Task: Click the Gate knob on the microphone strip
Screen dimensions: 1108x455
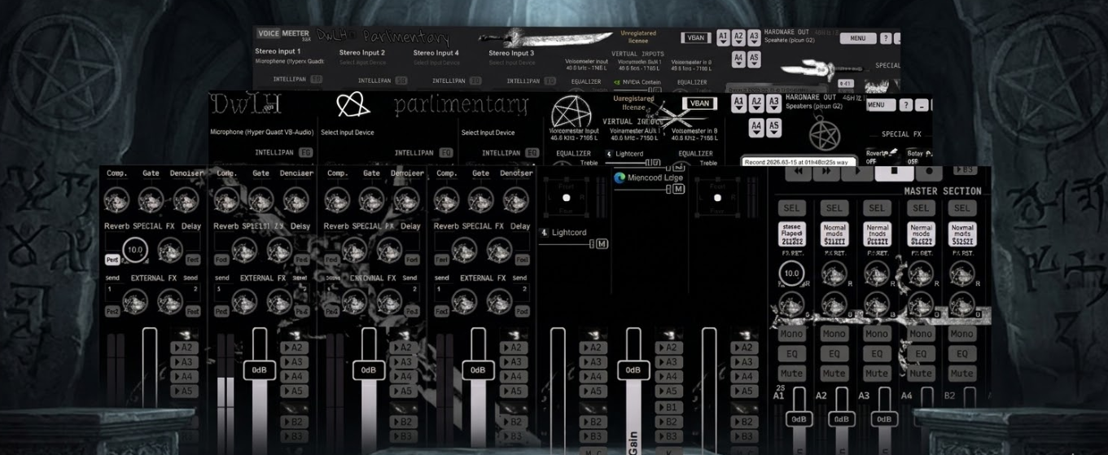Action: 151,199
